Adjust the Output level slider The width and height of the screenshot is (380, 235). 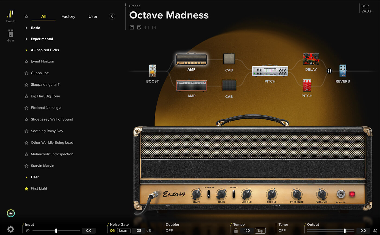coord(331,231)
